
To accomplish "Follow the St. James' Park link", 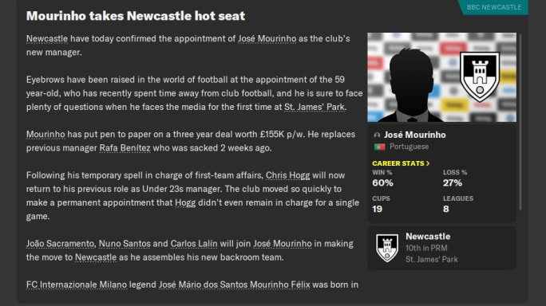I will [x=315, y=107].
